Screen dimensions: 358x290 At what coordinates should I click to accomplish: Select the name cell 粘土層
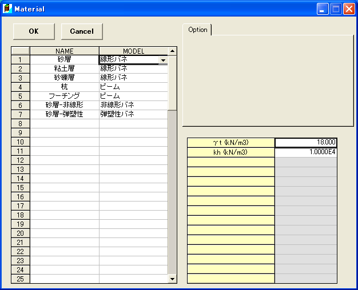tap(65, 69)
